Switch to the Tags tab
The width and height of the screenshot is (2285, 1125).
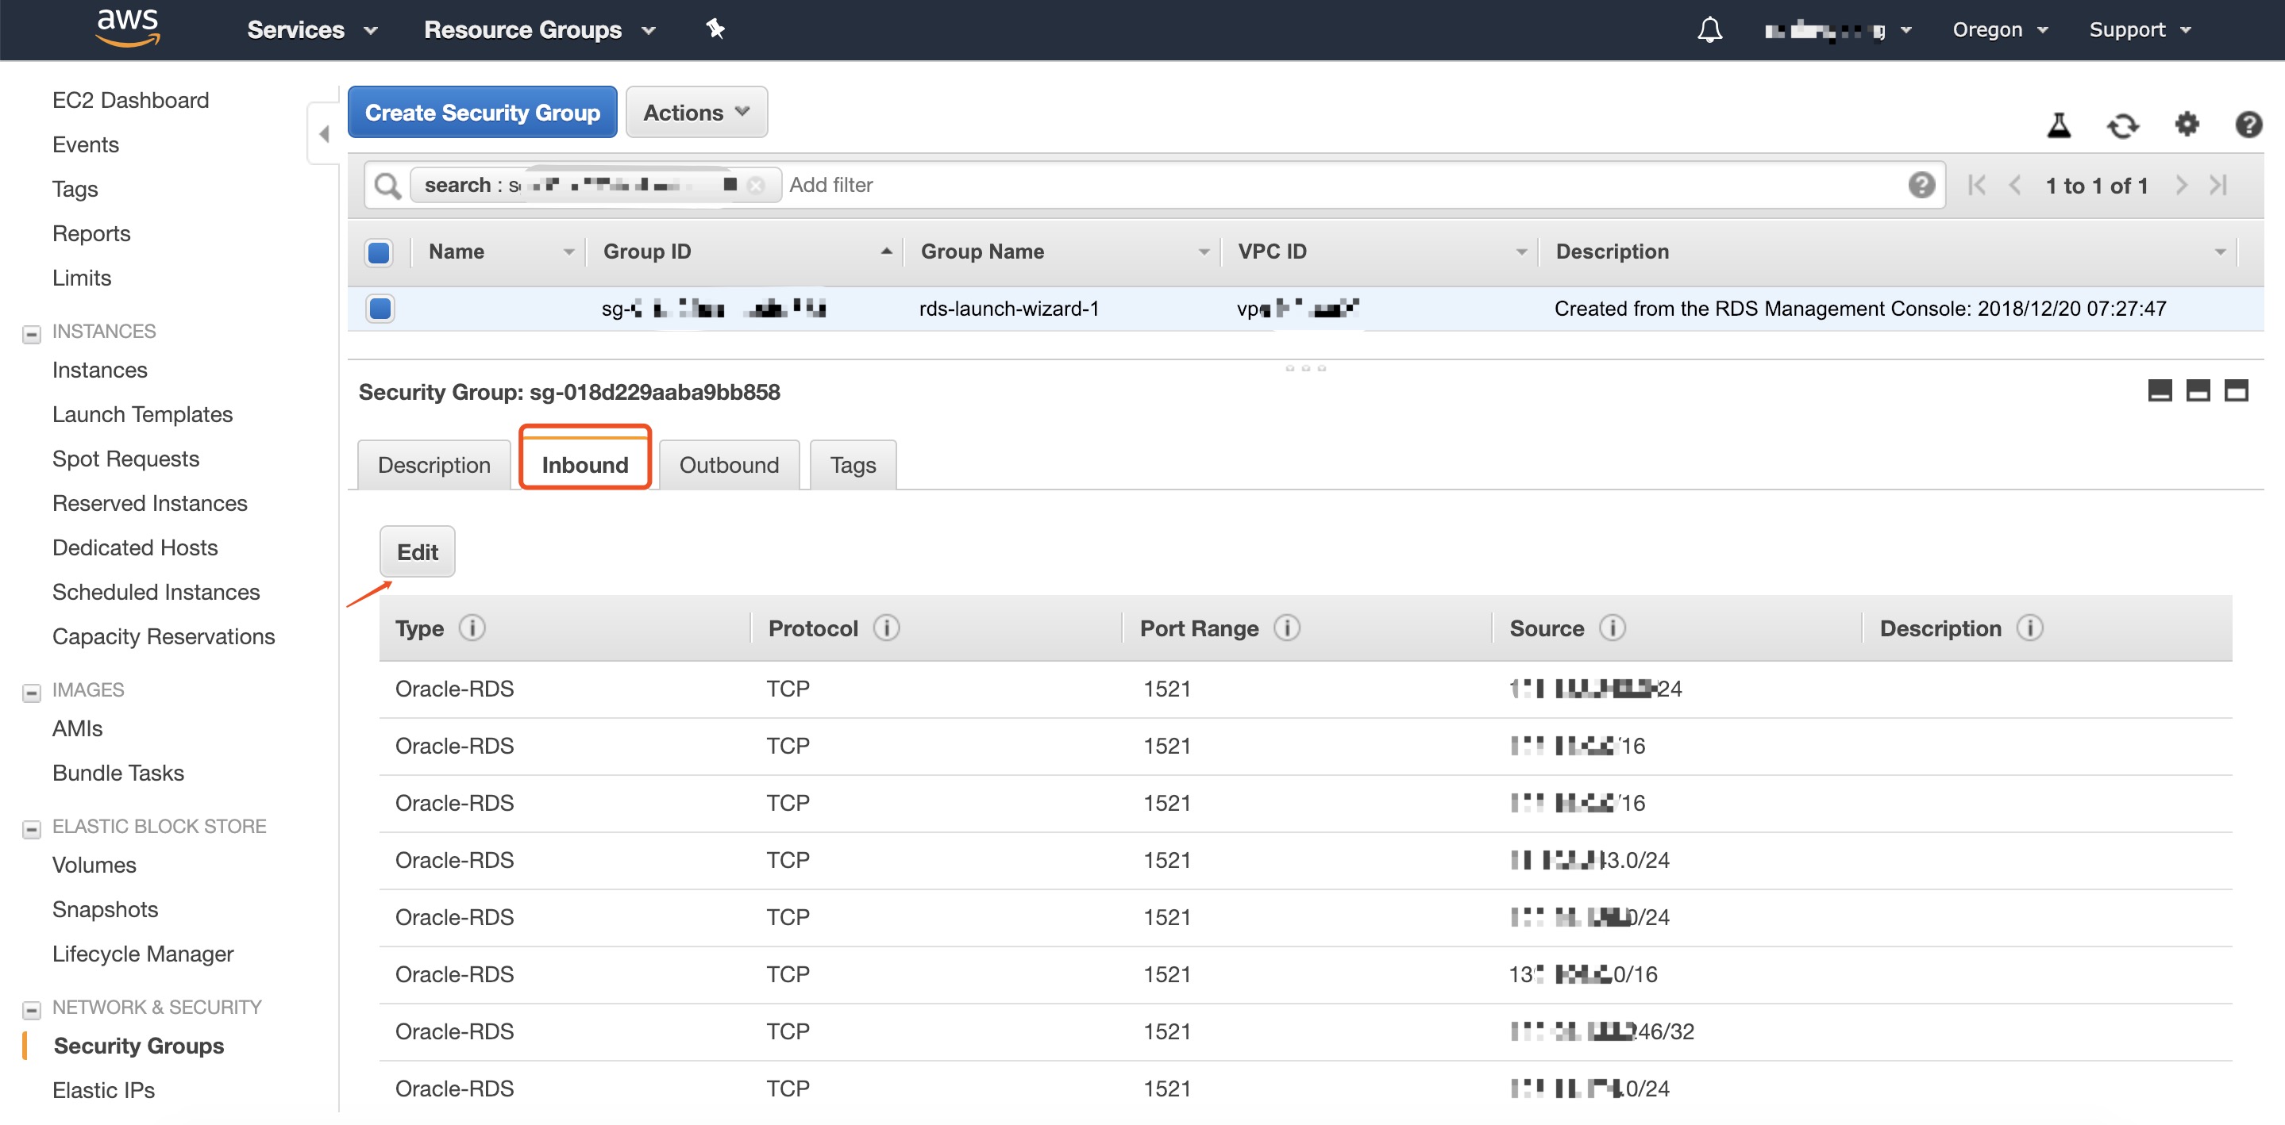[853, 465]
